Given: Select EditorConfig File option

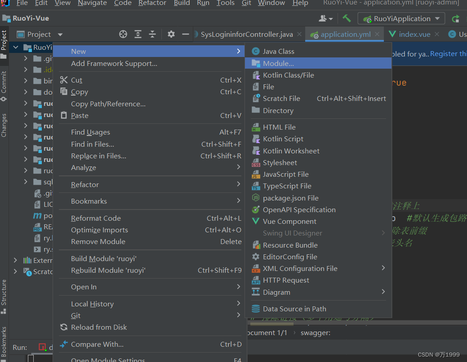Looking at the screenshot, I should point(318,257).
